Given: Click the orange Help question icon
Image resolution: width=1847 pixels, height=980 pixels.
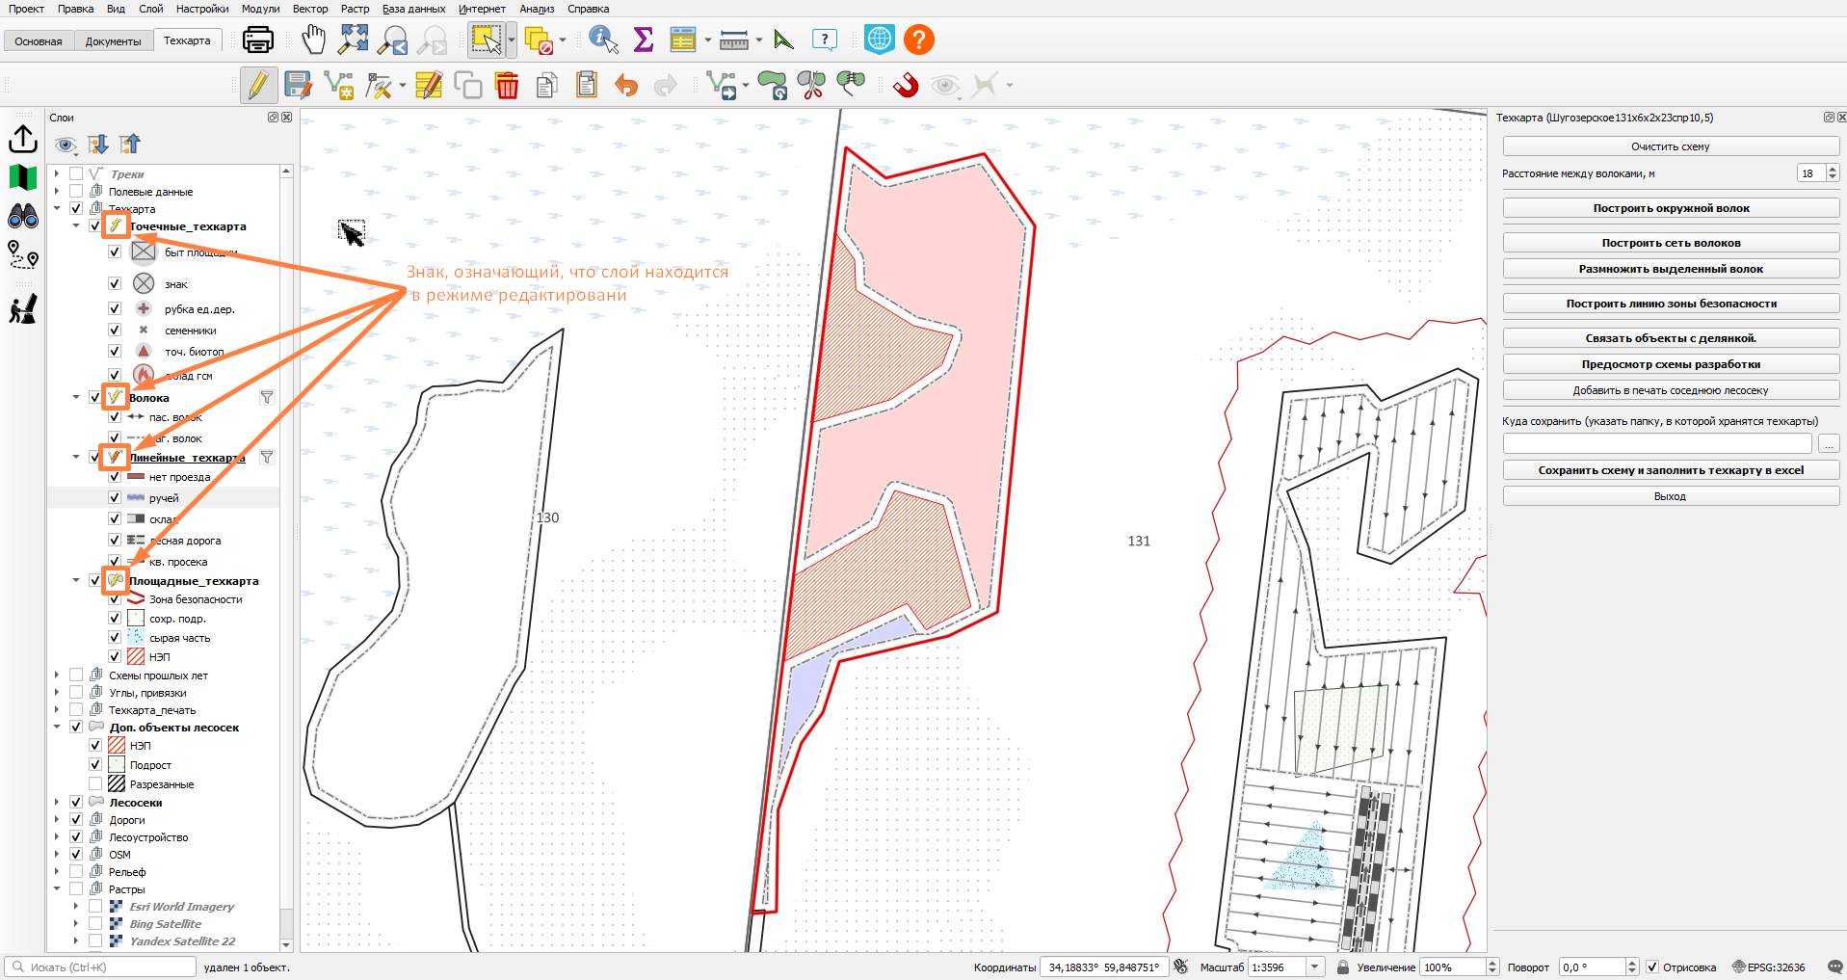Looking at the screenshot, I should [919, 40].
